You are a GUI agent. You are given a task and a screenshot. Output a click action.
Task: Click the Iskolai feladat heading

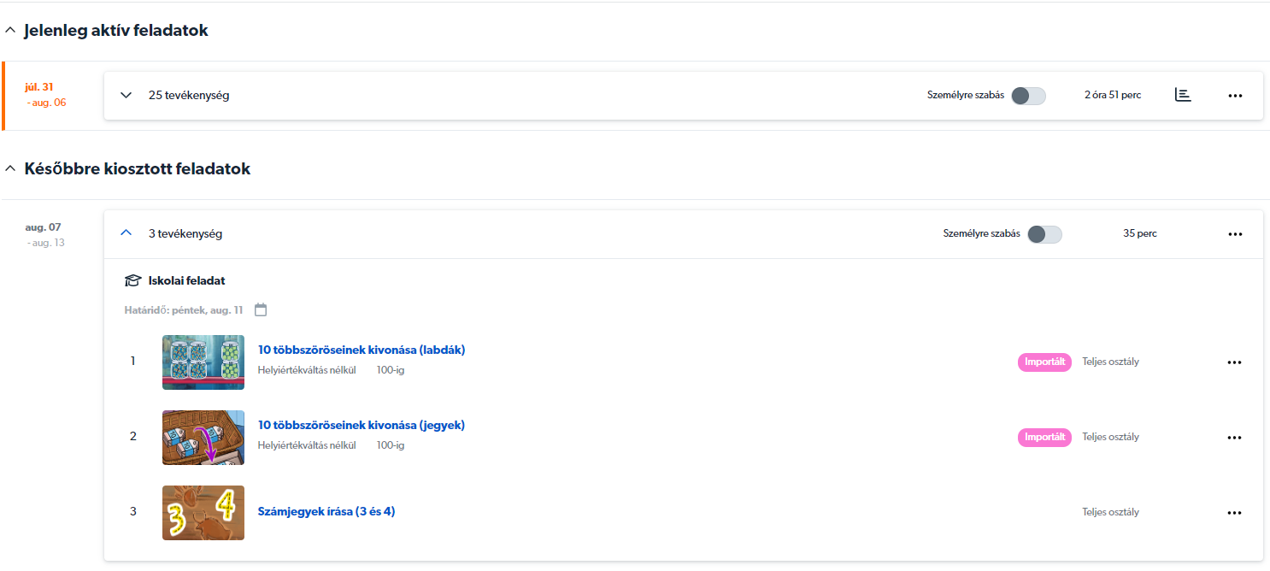tap(186, 280)
